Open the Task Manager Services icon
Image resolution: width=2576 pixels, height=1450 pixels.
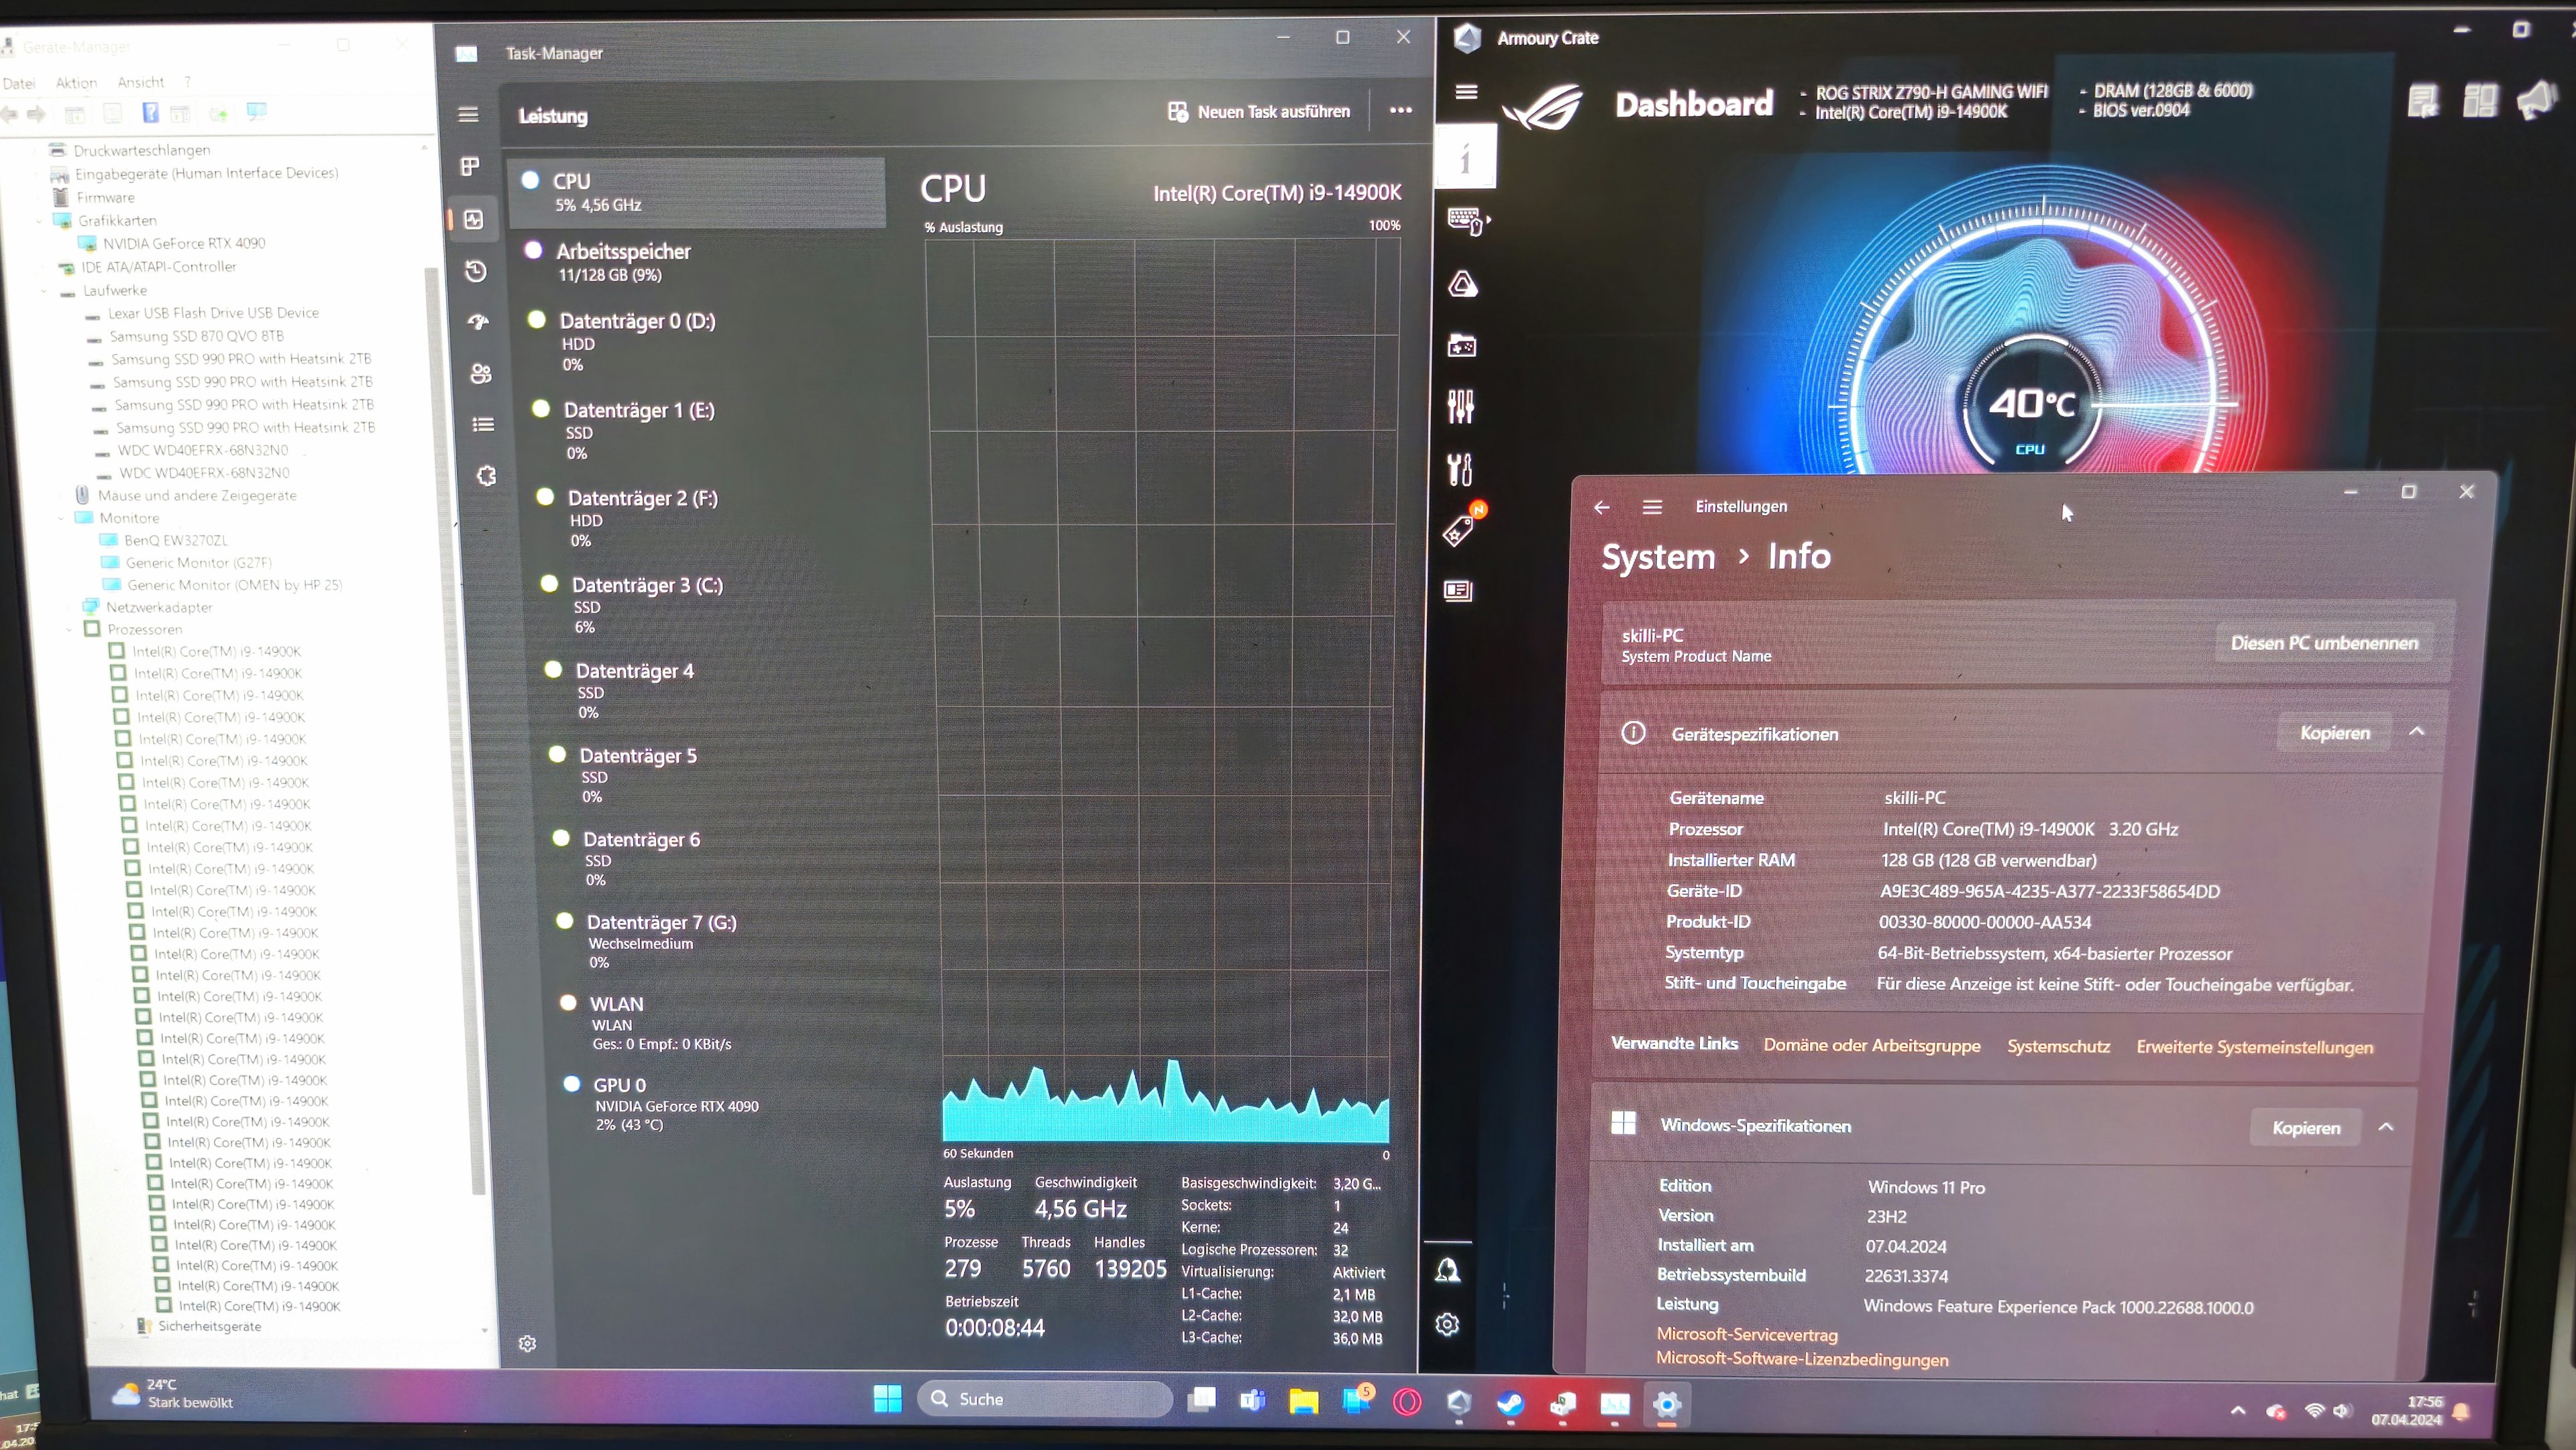486,476
